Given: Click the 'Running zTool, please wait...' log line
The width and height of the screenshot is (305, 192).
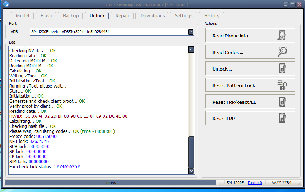Looking at the screenshot, I should (38, 86).
